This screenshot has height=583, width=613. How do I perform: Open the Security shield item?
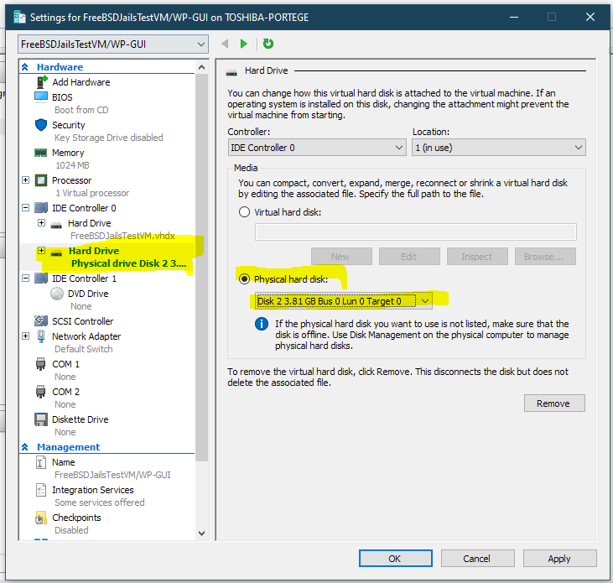pyautogui.click(x=41, y=125)
